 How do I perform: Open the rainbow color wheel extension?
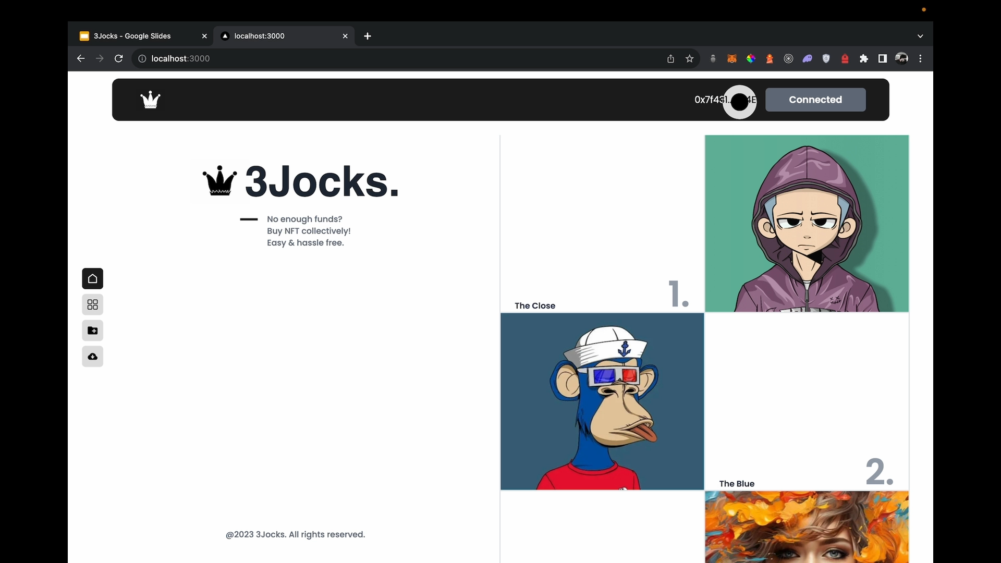[x=751, y=58]
